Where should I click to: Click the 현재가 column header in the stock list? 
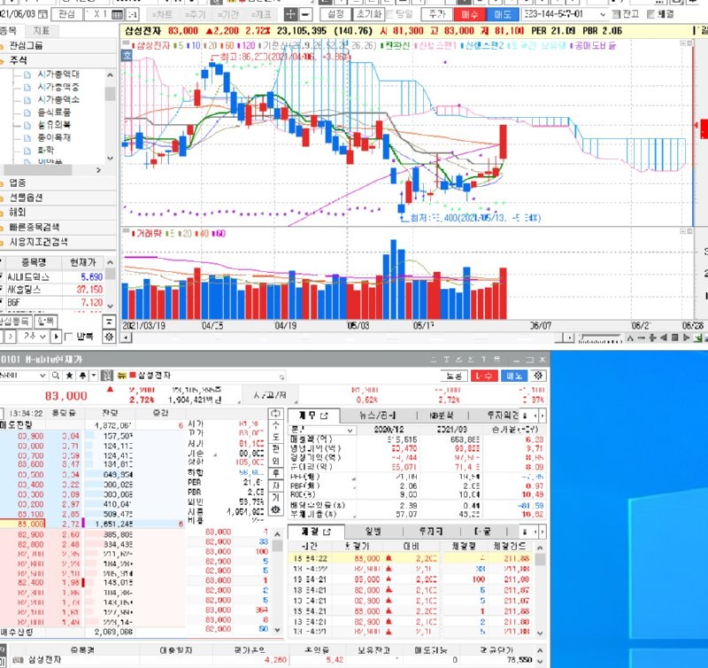(x=83, y=262)
